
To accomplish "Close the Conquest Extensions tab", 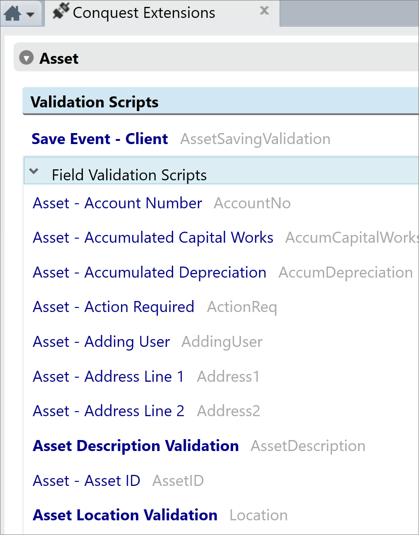I will [264, 11].
